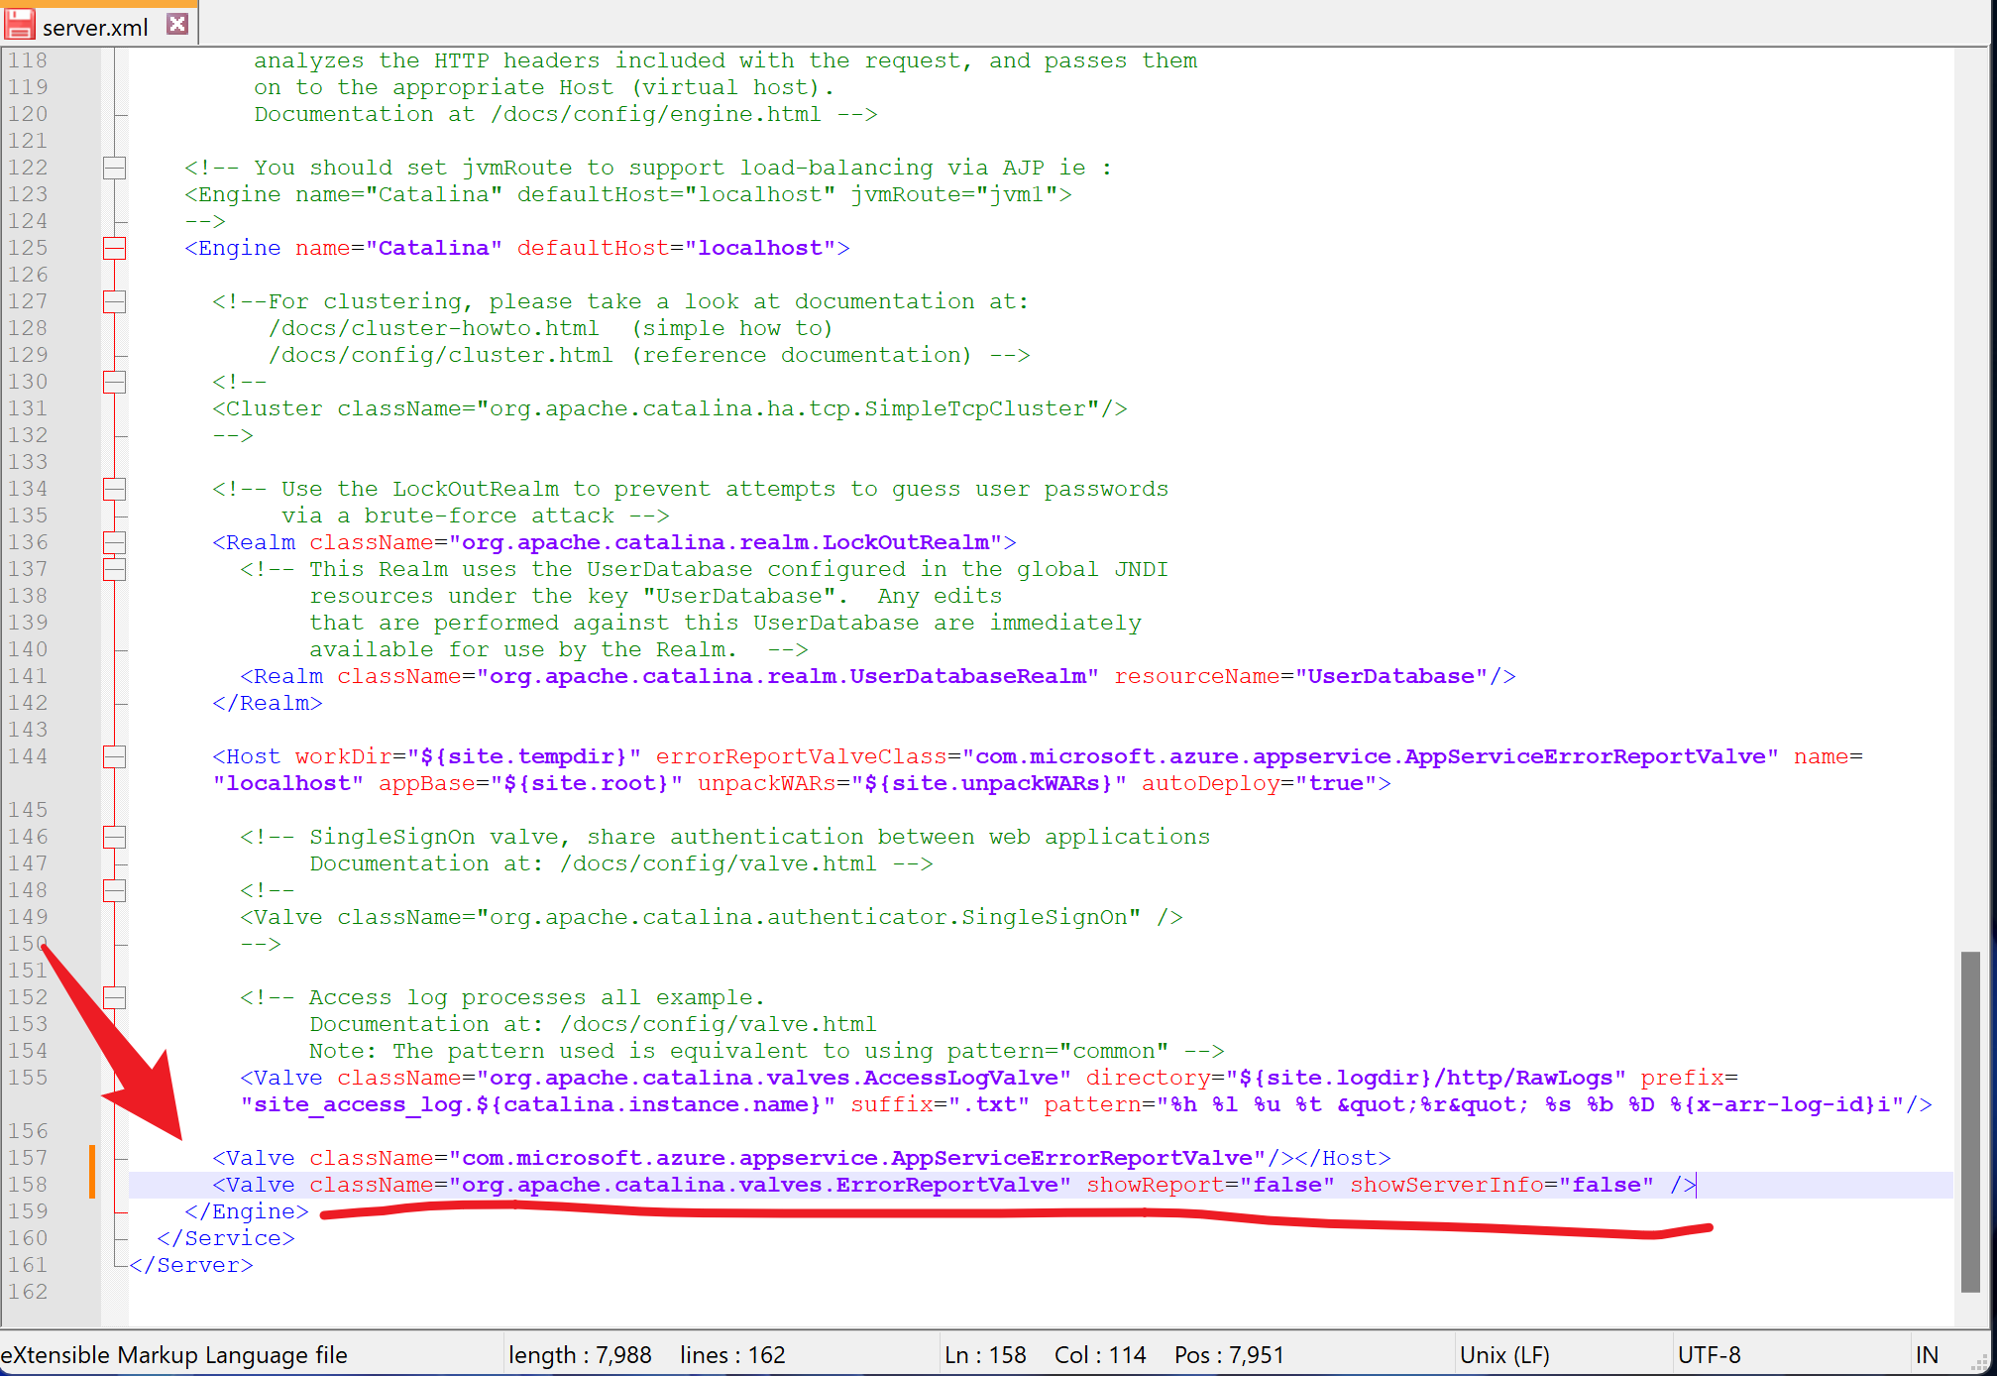The height and width of the screenshot is (1376, 1997).
Task: Select the server.xml tab
Action: point(94,27)
